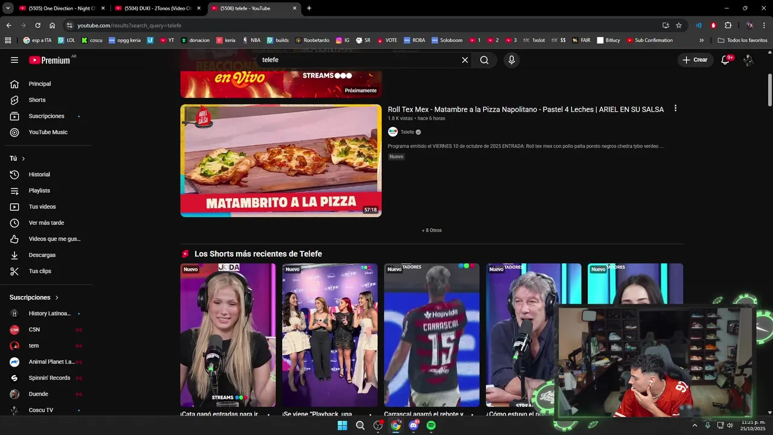This screenshot has width=773, height=435.
Task: Expand the + 8 Otros results
Action: tap(432, 230)
